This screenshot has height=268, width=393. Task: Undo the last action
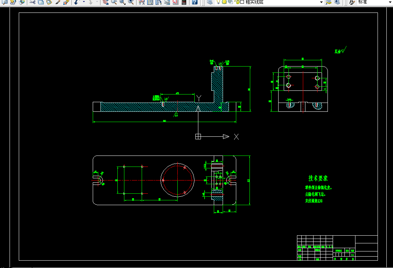77,2
